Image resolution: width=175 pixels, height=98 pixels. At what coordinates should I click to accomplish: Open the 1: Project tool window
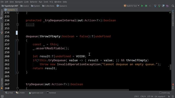tap(2, 14)
